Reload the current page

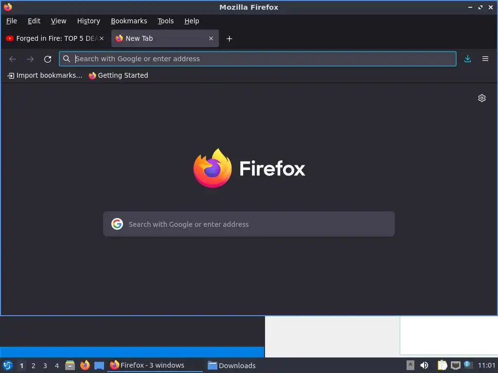(48, 59)
